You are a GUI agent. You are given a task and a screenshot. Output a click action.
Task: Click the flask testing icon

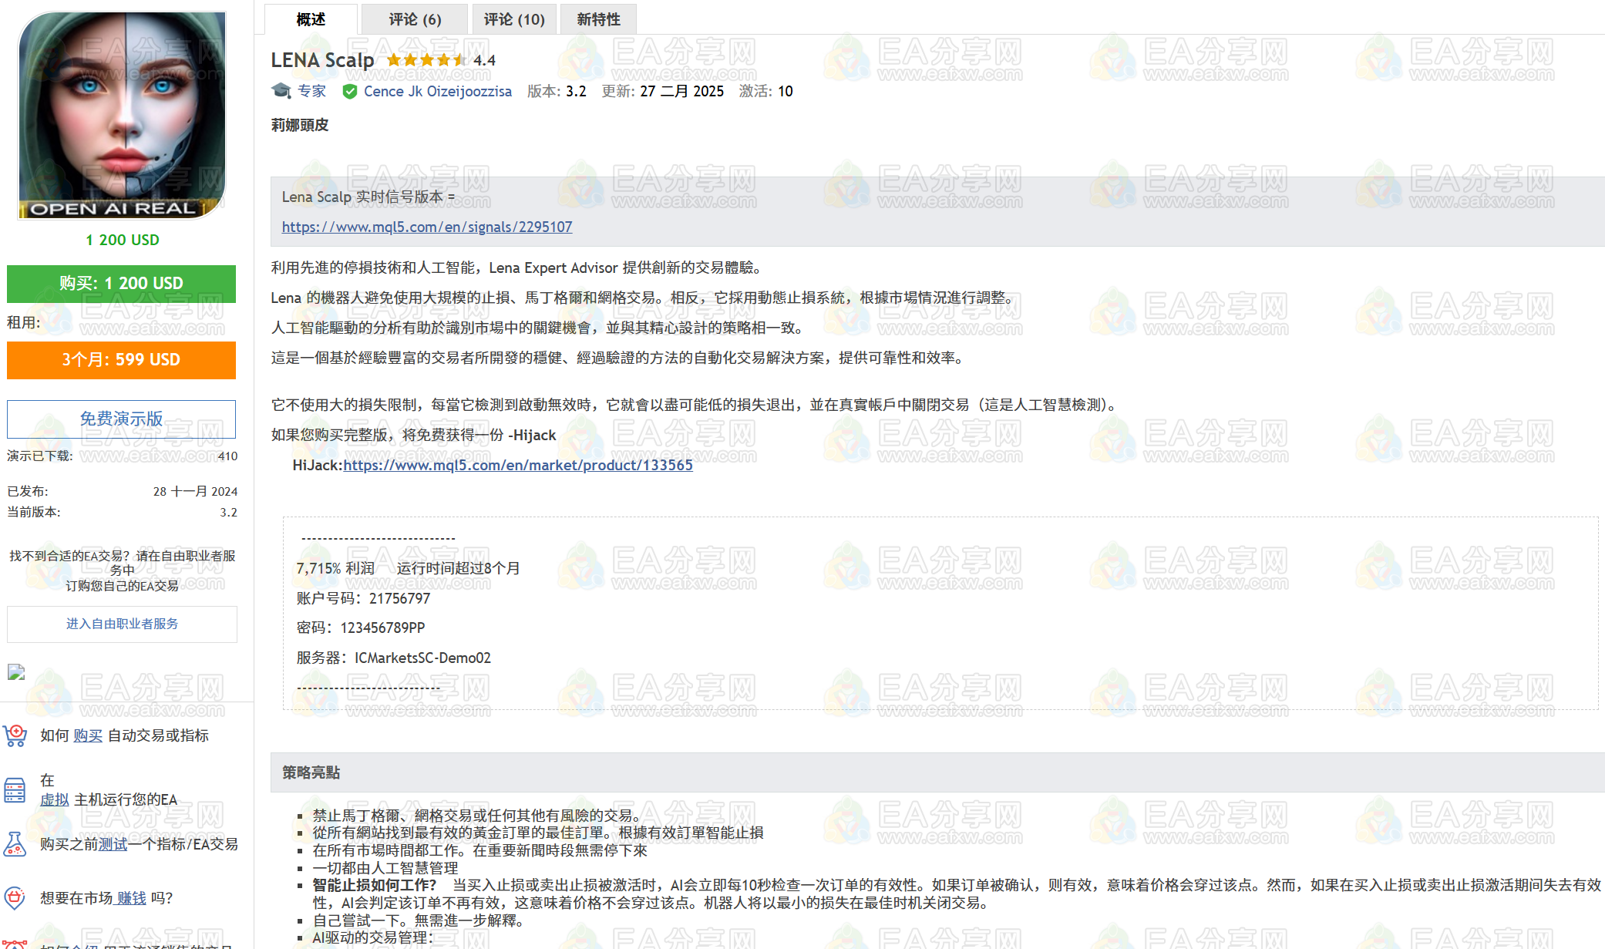click(15, 844)
